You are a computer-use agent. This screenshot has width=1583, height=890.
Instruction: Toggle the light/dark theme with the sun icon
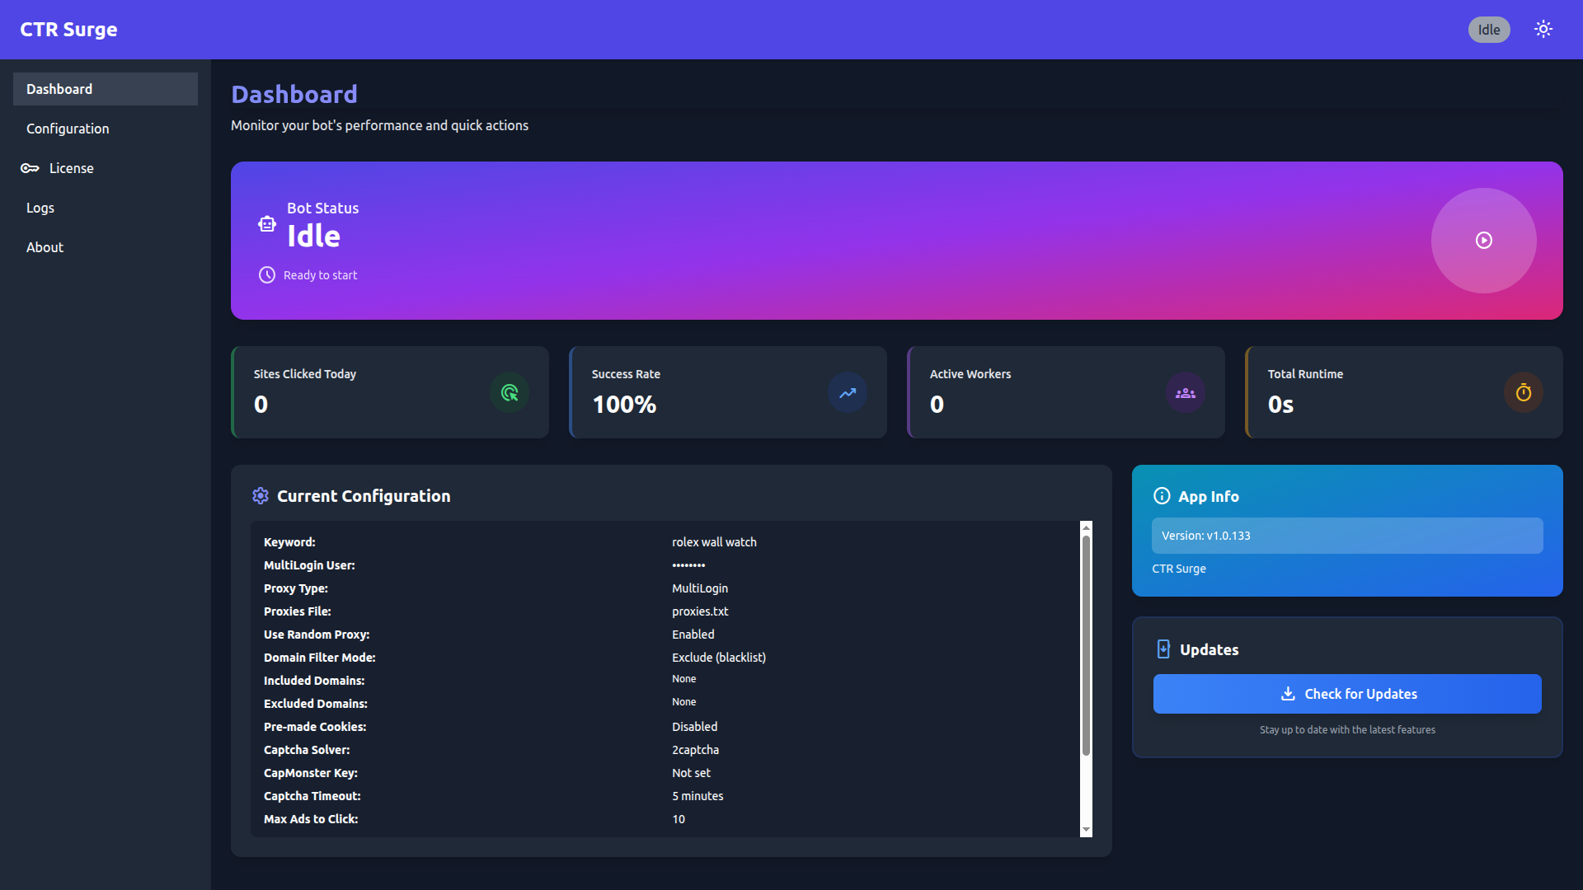coord(1543,29)
